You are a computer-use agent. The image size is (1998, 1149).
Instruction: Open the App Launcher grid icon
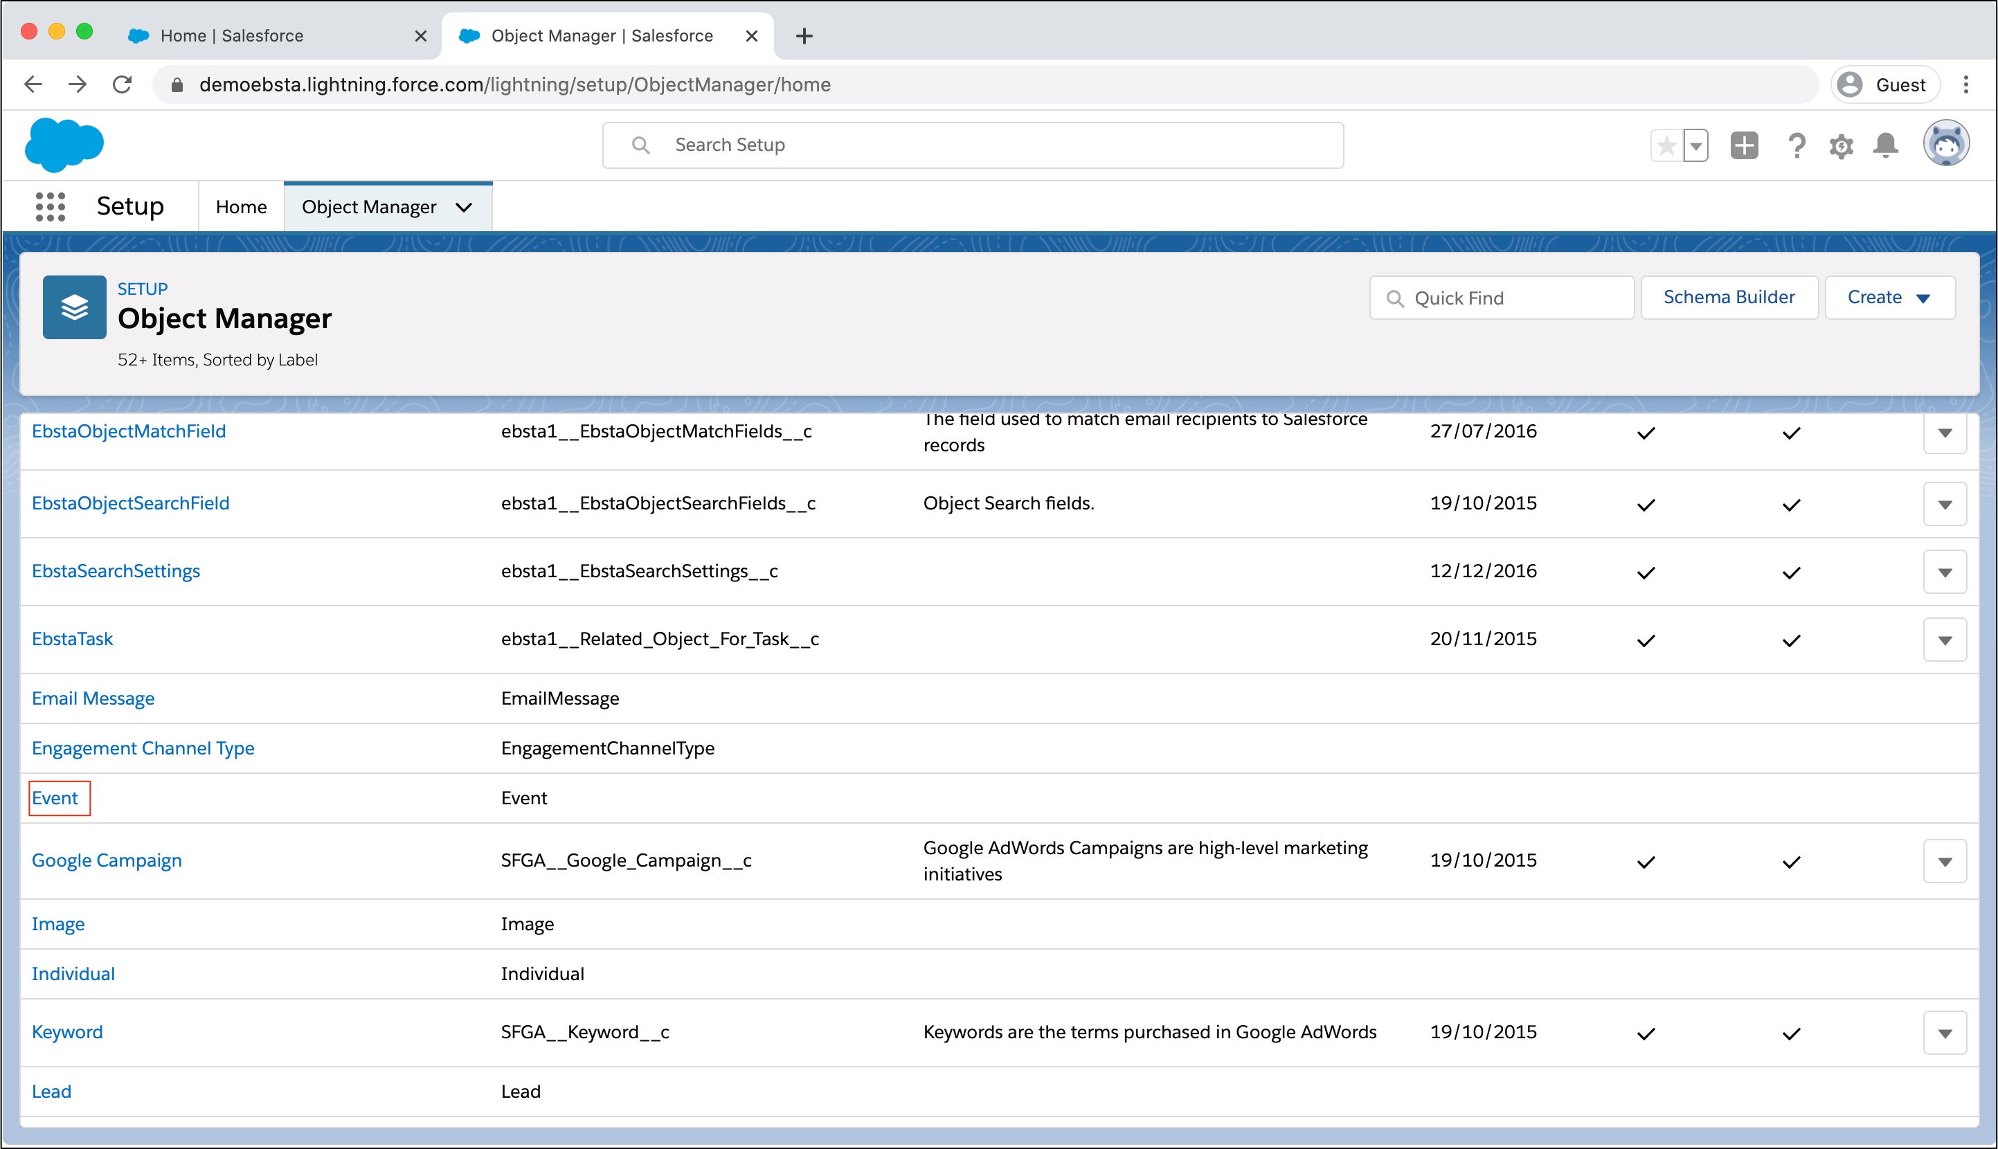[50, 207]
